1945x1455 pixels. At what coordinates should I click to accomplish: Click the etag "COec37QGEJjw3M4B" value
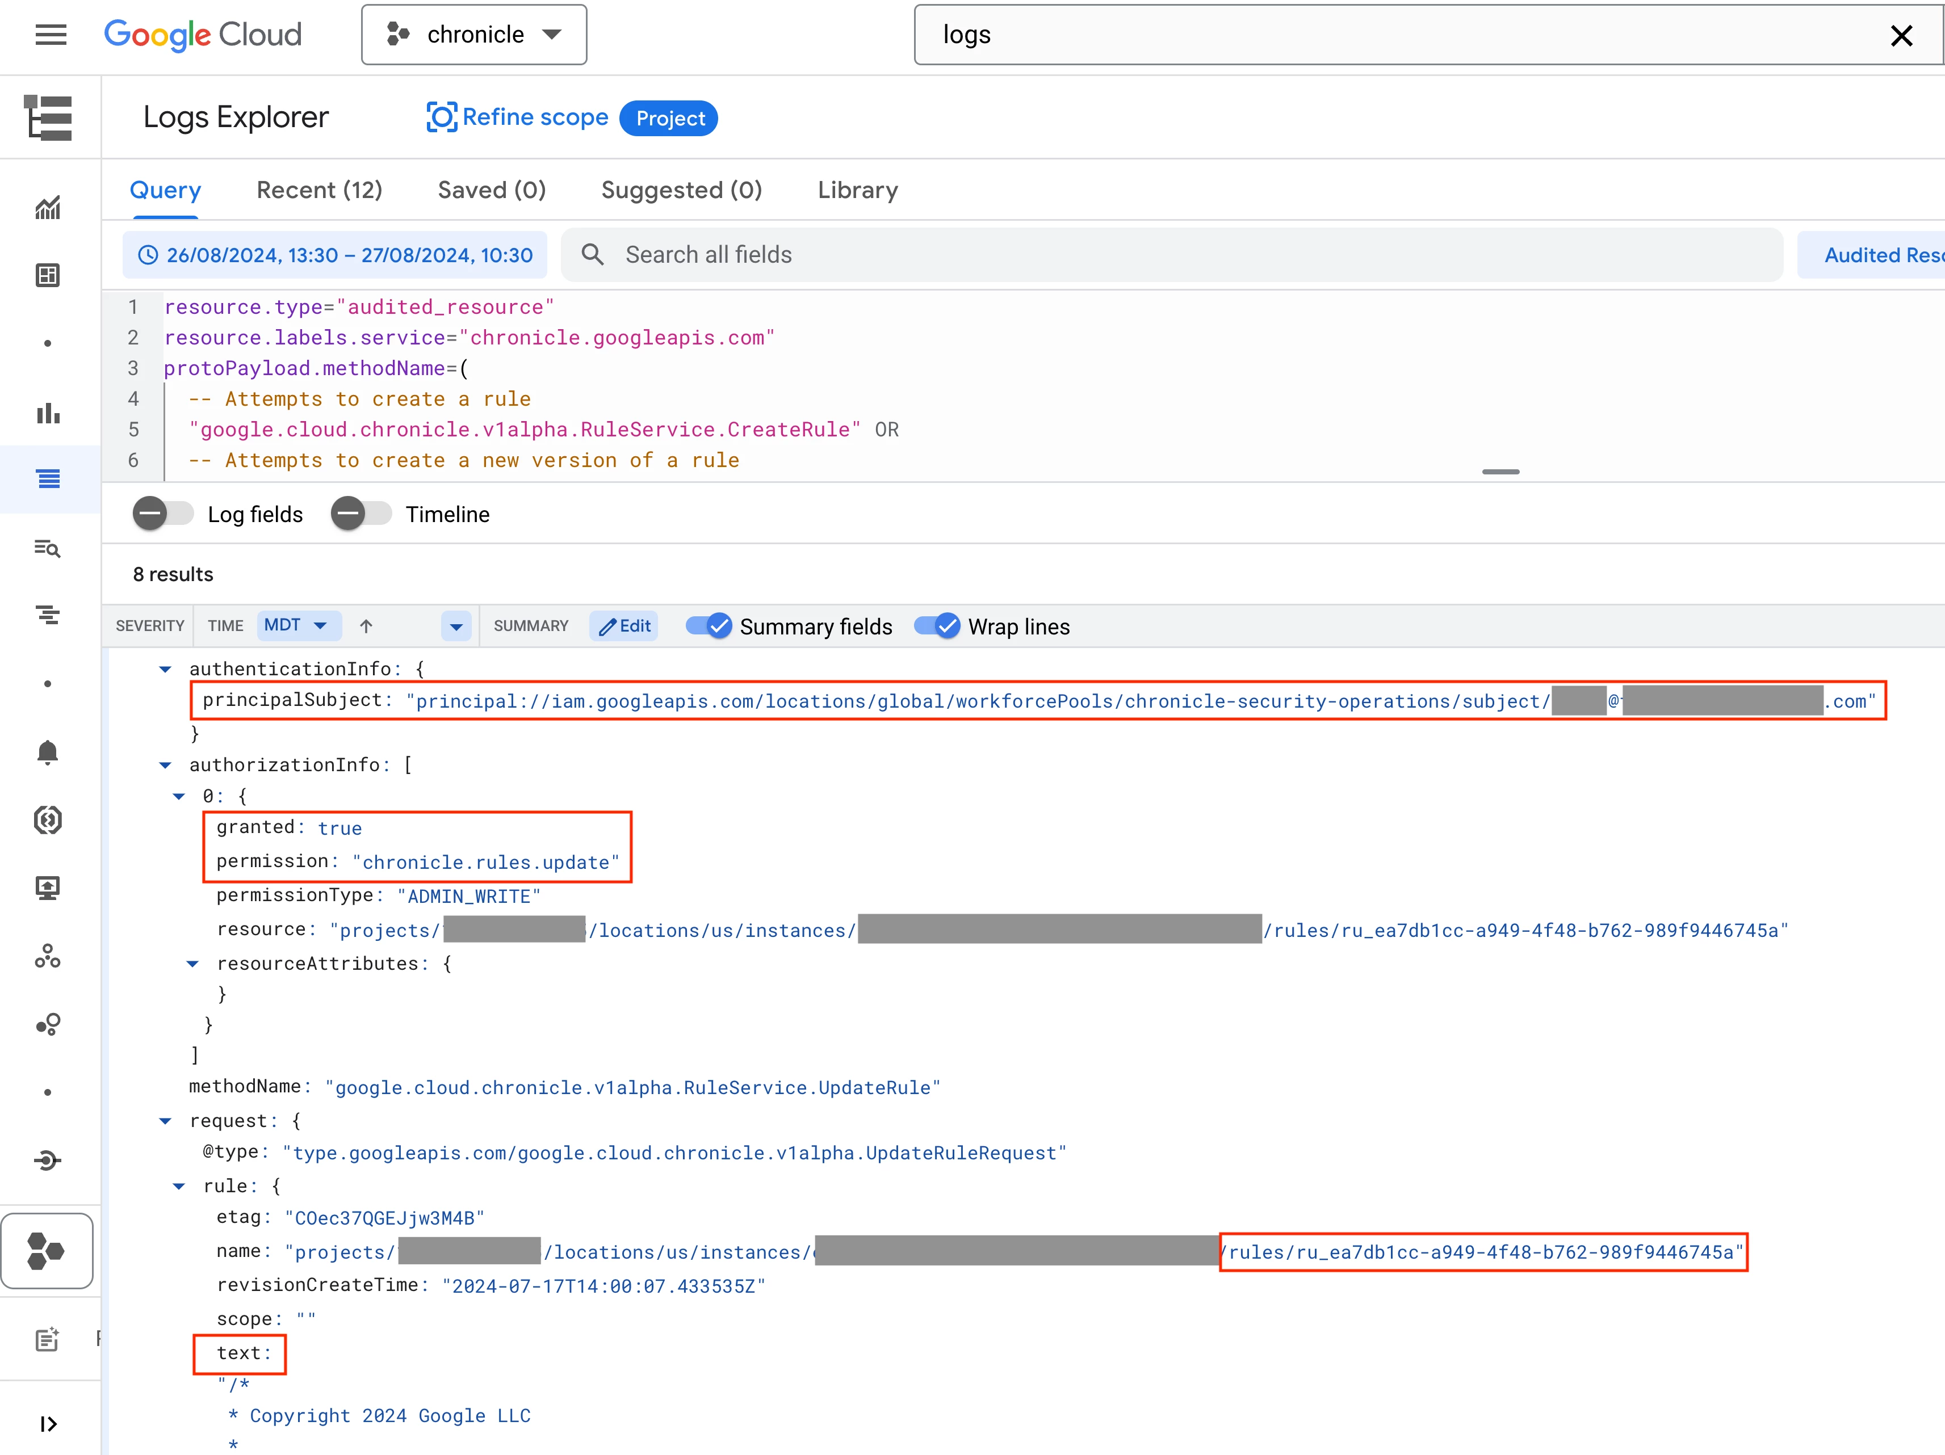coord(384,1218)
